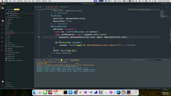
Task: Open the Problems panel tab
Action: pyautogui.click(x=57, y=60)
